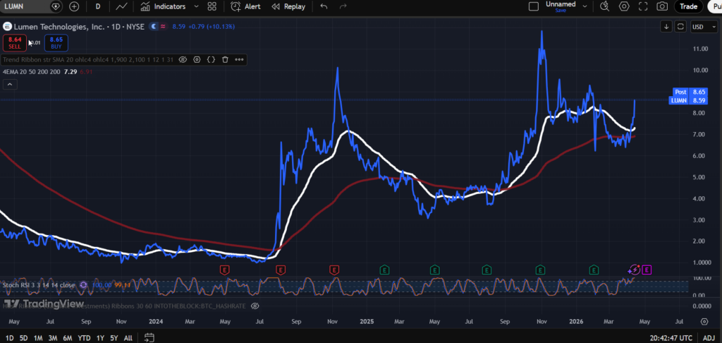The width and height of the screenshot is (722, 343).
Task: Take a chart snapshot with camera icon
Action: coord(661,6)
